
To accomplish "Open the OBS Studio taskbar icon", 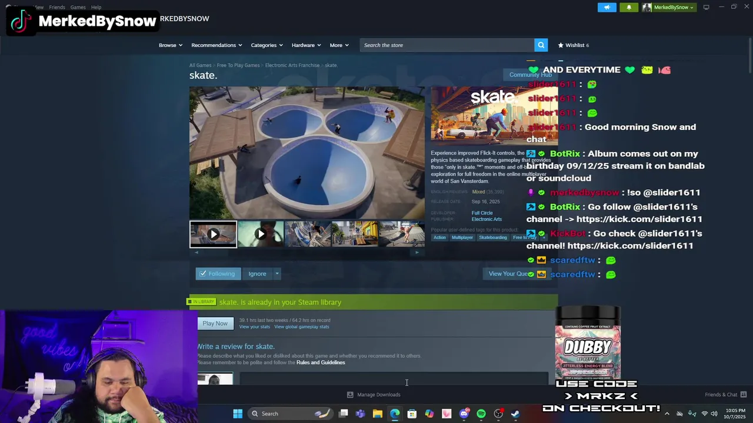I will click(x=498, y=414).
